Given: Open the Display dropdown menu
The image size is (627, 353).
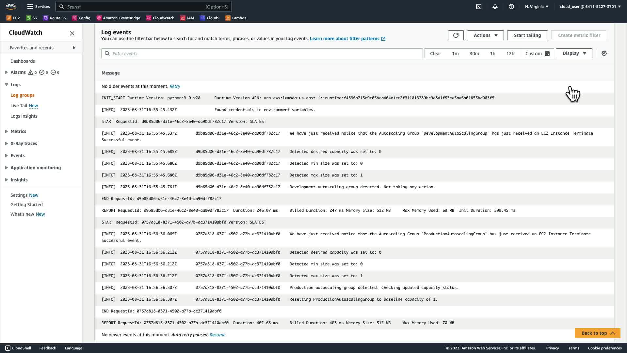Looking at the screenshot, I should pyautogui.click(x=574, y=53).
